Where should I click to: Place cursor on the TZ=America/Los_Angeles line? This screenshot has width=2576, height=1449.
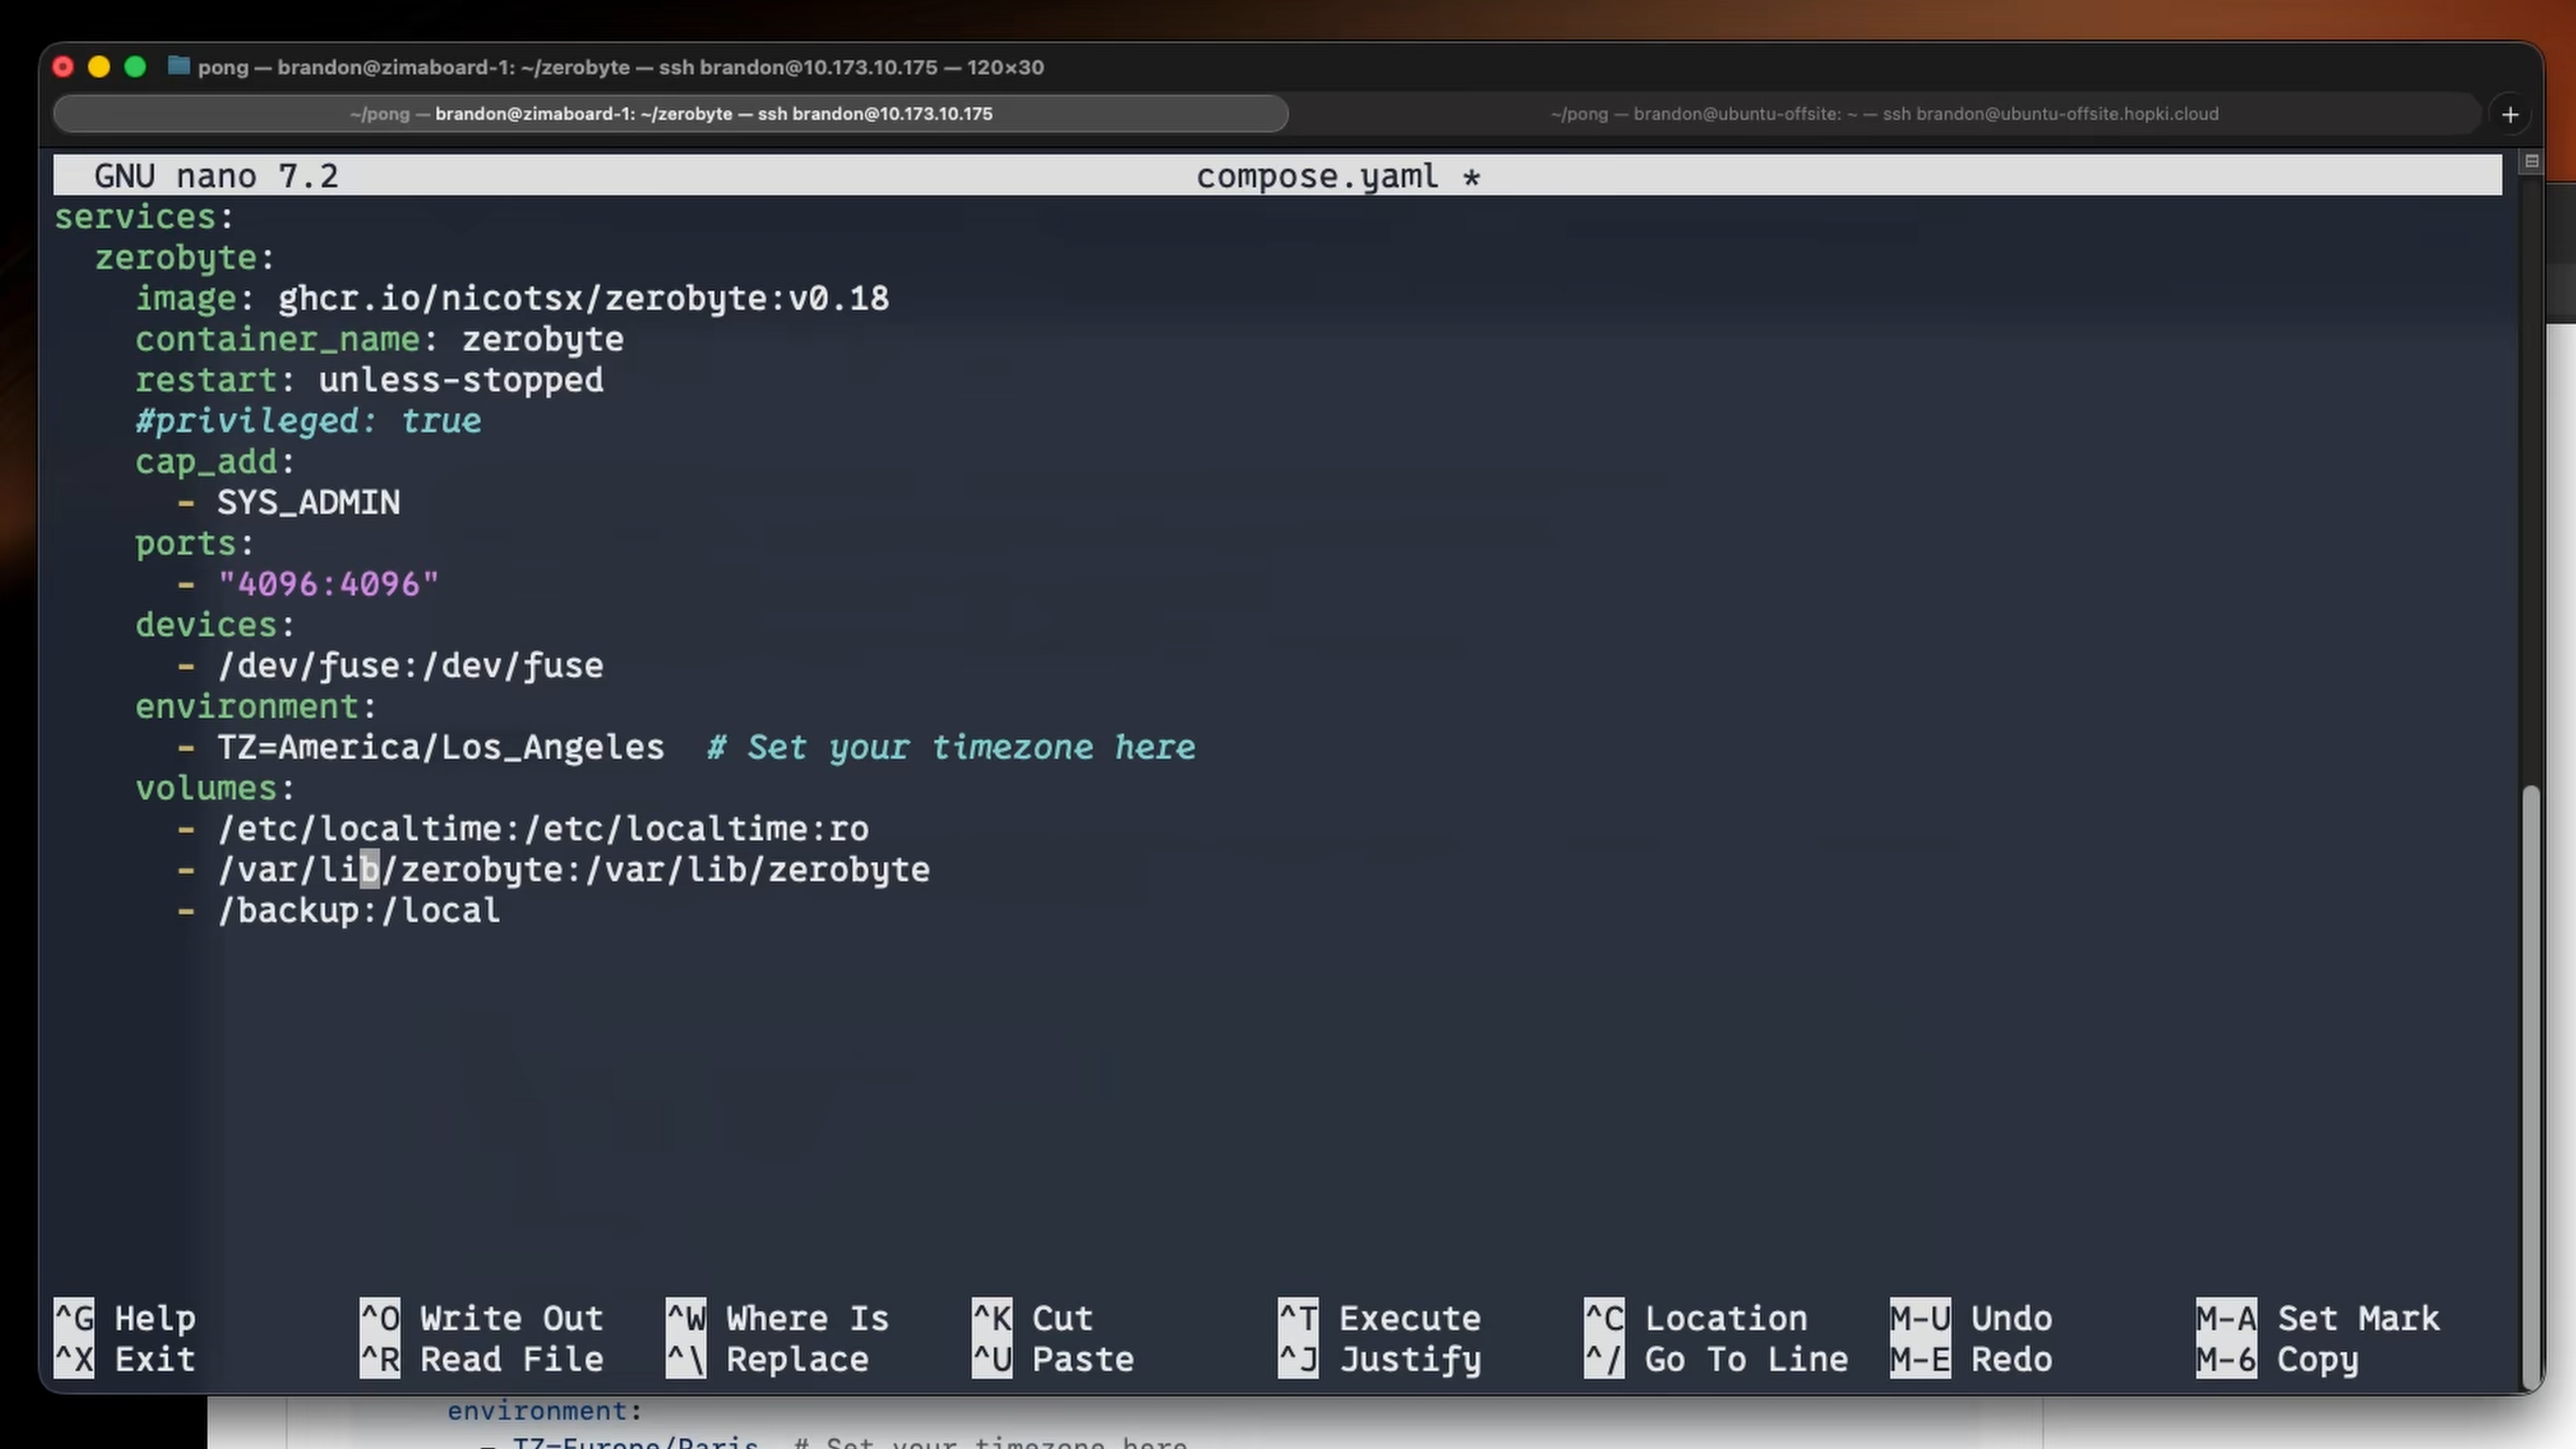440,747
